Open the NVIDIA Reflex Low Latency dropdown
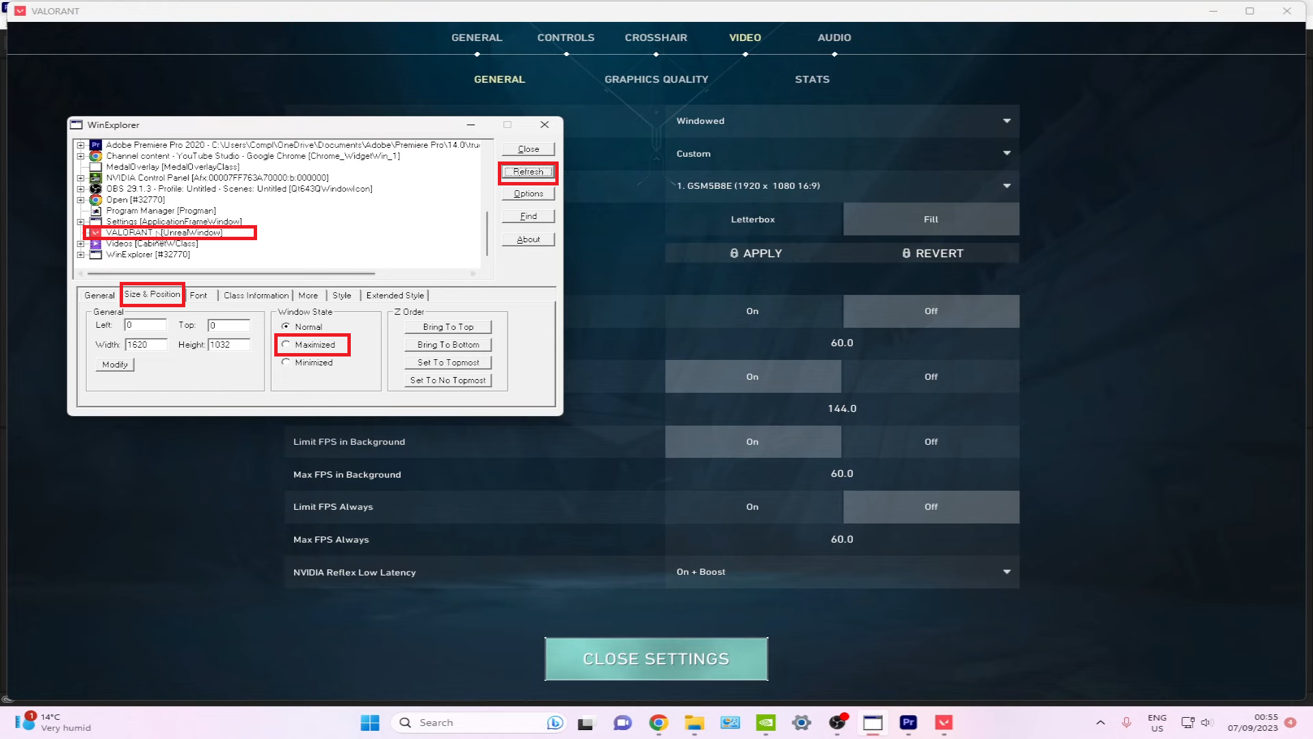The width and height of the screenshot is (1313, 739). point(842,572)
